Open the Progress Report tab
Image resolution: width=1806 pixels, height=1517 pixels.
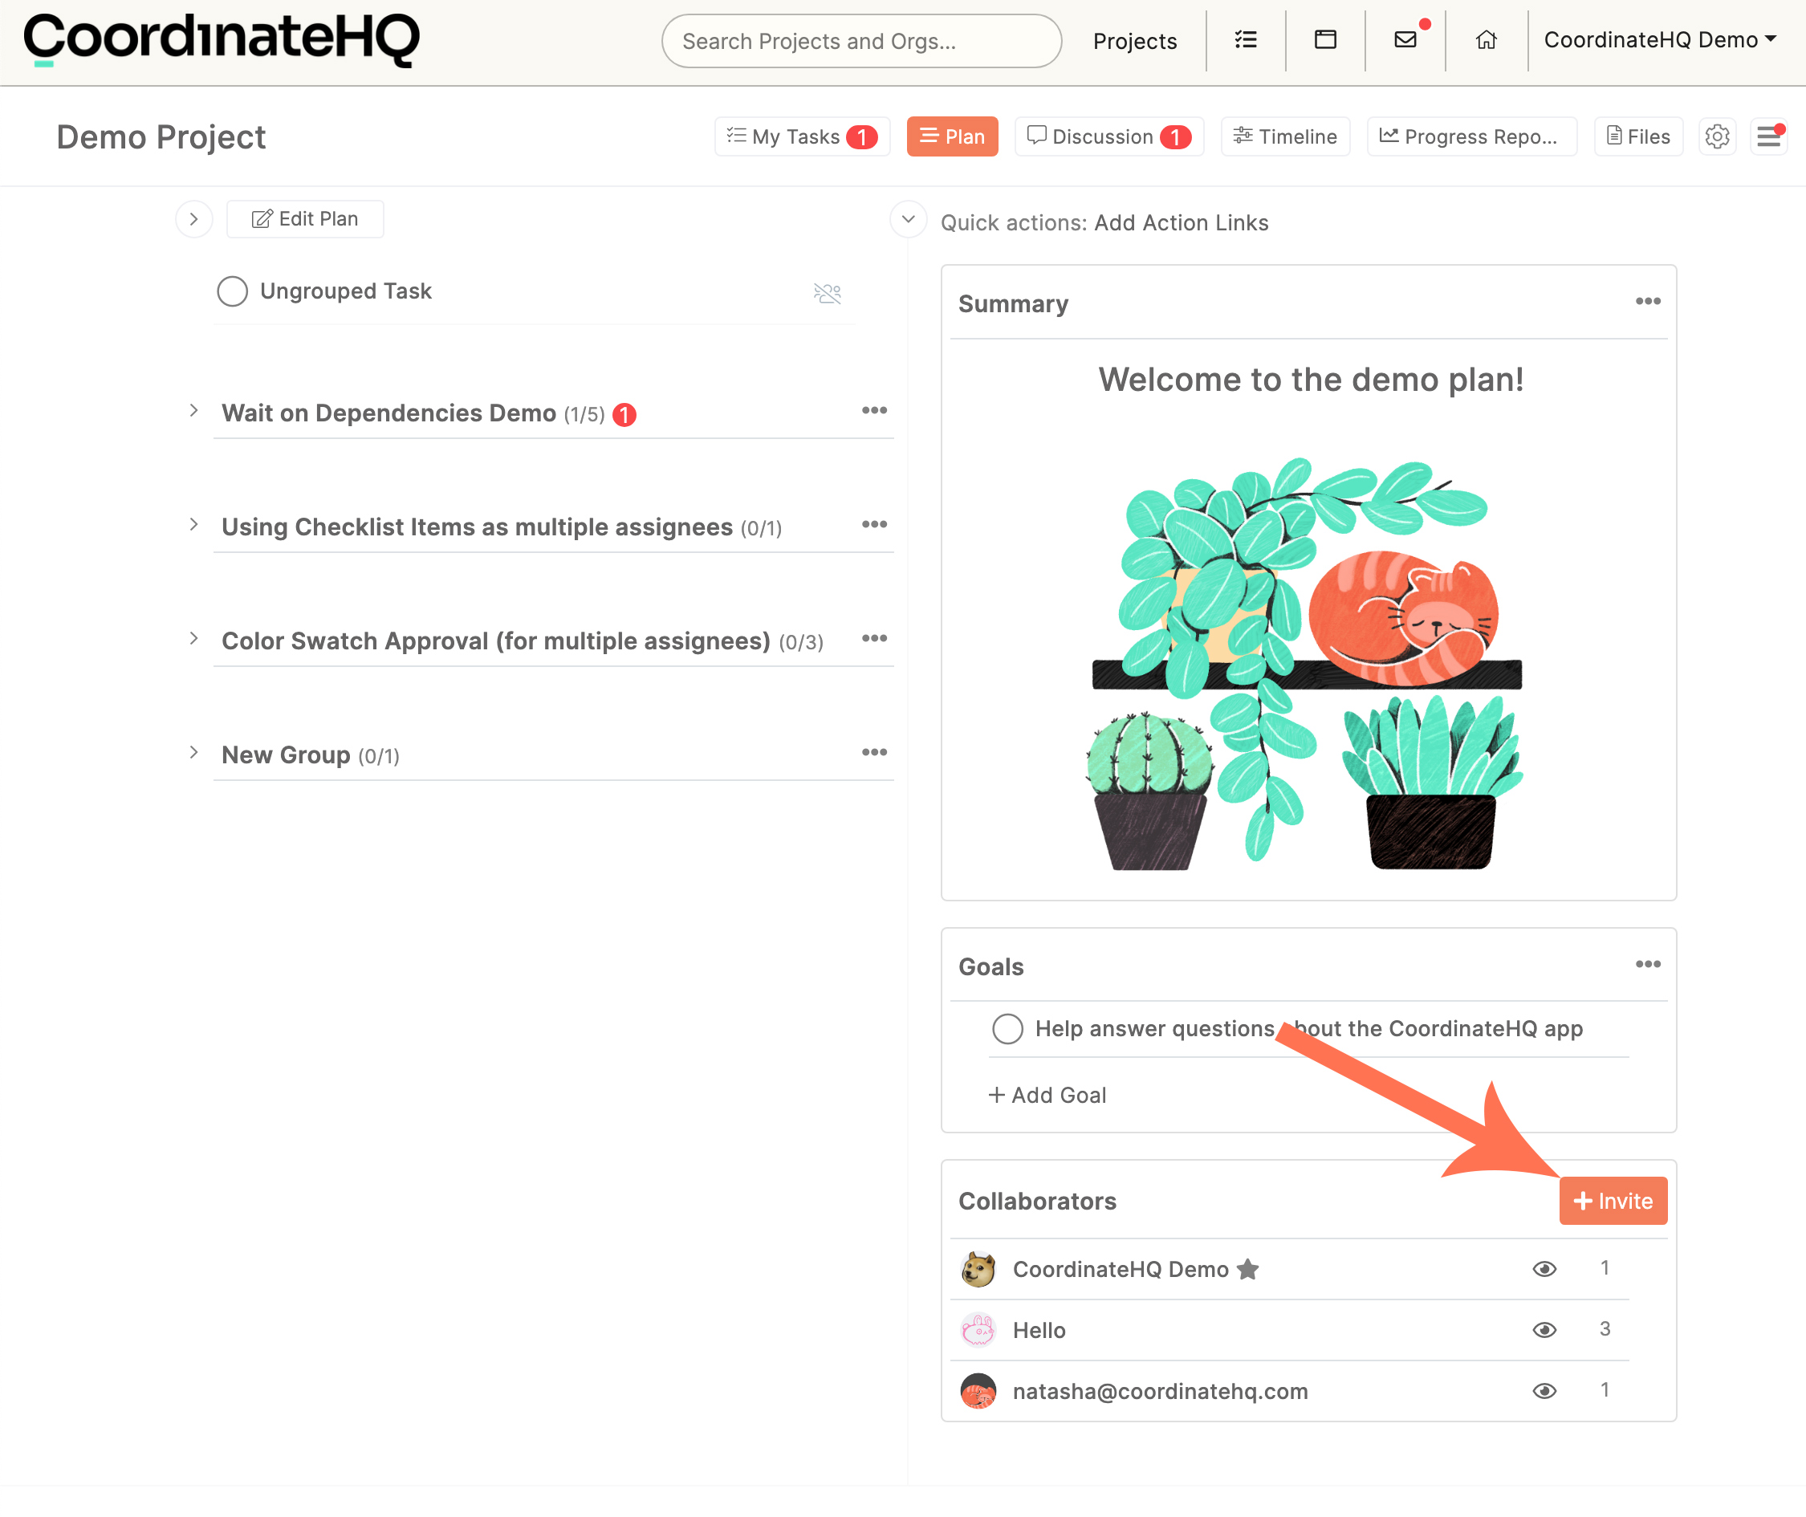[x=1471, y=136]
